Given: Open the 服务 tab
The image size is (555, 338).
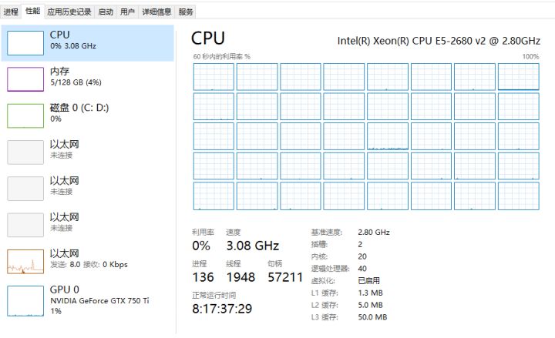Looking at the screenshot, I should click(x=186, y=12).
